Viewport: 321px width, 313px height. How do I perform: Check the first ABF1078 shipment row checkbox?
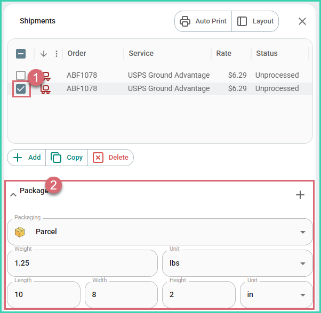click(21, 76)
